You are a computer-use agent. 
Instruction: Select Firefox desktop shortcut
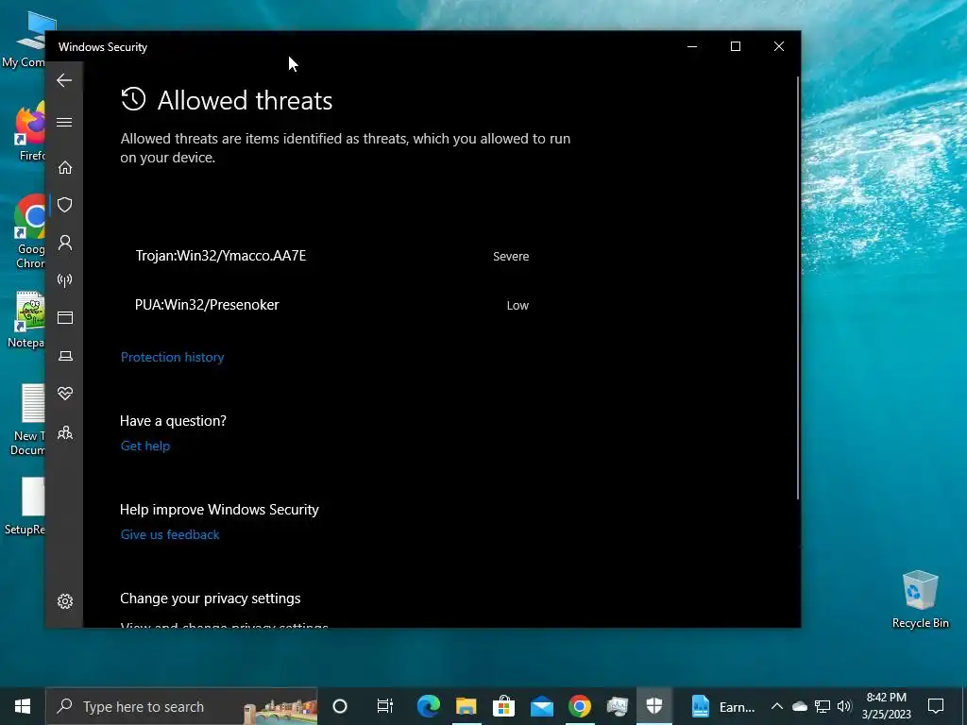point(27,131)
